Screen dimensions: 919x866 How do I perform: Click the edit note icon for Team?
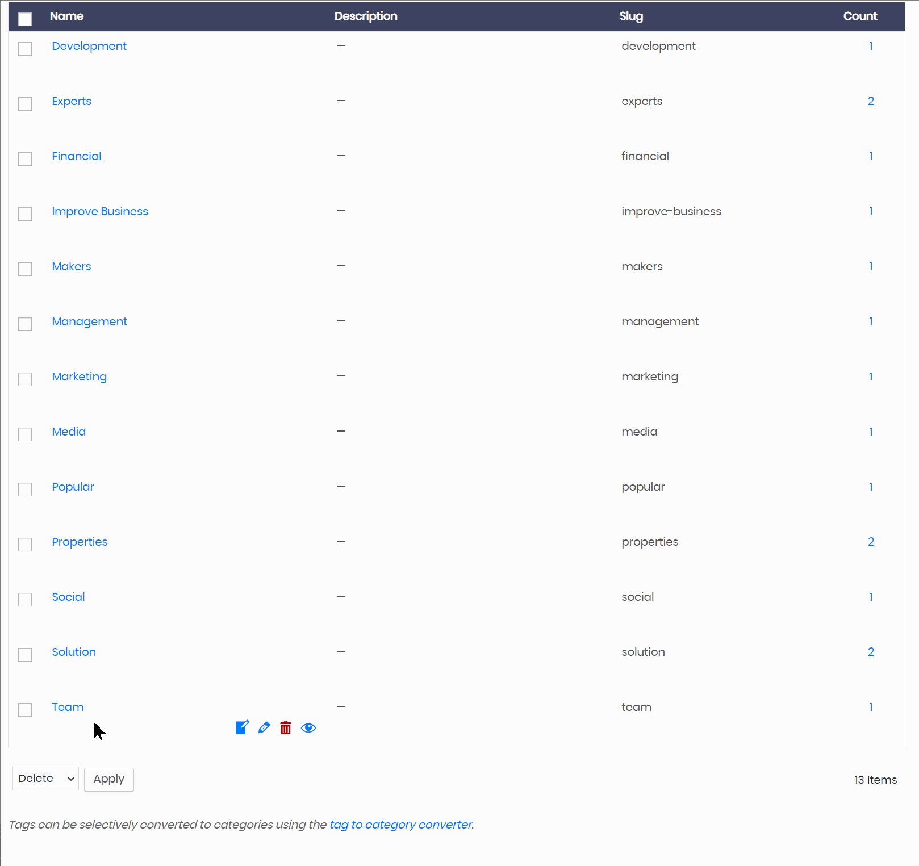242,727
